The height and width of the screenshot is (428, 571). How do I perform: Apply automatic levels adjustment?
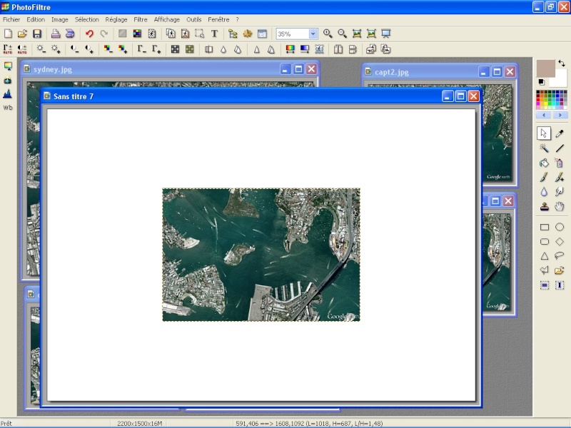pos(8,49)
